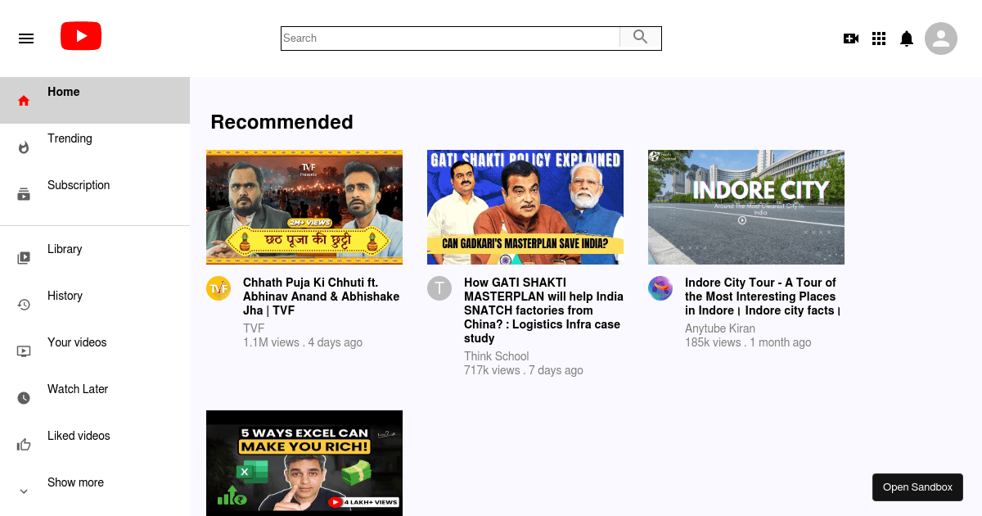Select Watch Later in the sidebar
The image size is (982, 516).
click(x=77, y=389)
